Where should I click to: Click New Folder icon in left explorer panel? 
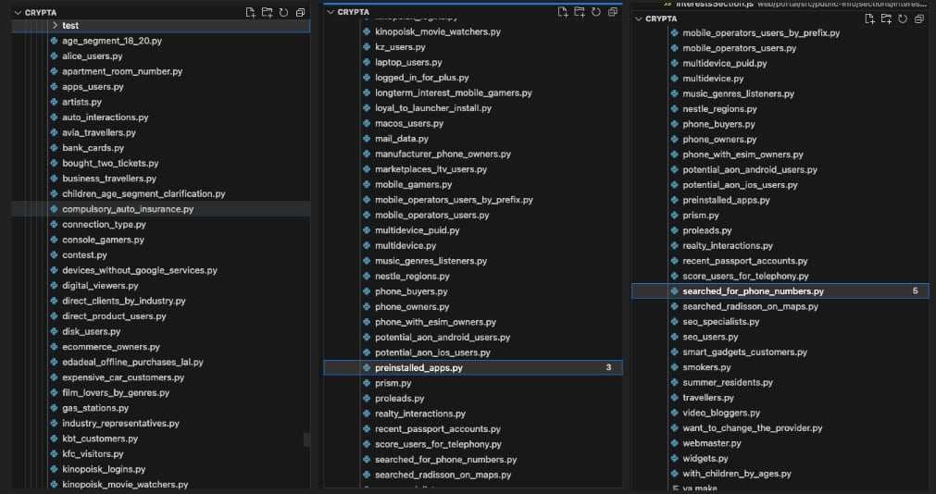pyautogui.click(x=268, y=12)
